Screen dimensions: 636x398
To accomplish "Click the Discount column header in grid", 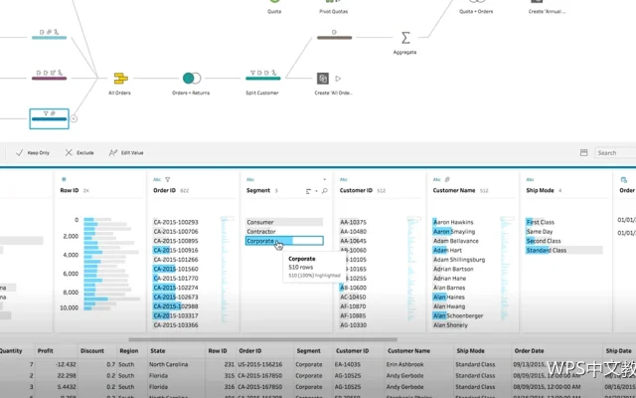I will click(92, 351).
